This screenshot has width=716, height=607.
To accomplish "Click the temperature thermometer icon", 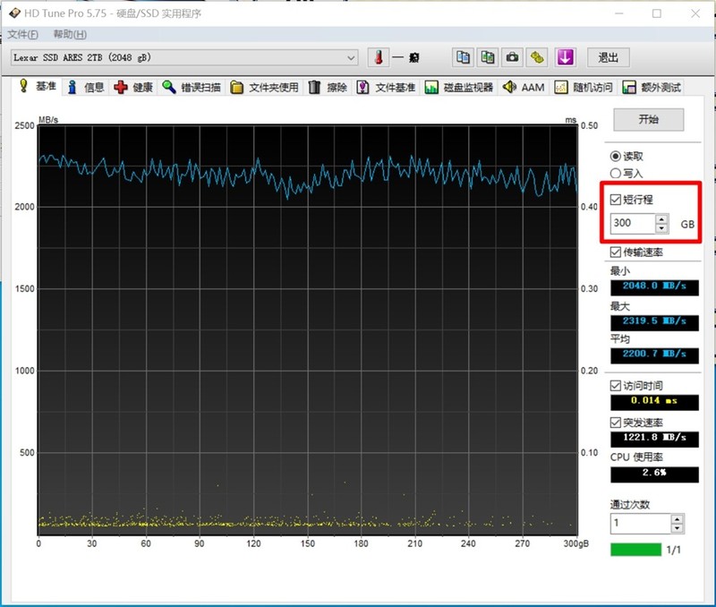I will [379, 57].
